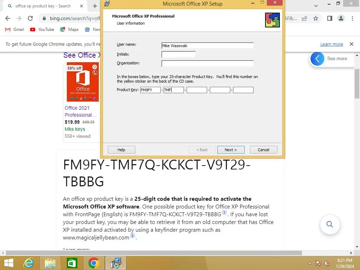Viewport: 360px width, 270px height.
Task: Click Office XP Setup title bar icon
Action: click(x=107, y=4)
